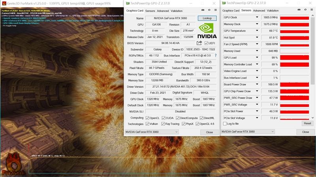The image size is (316, 177).
Task: Click Sensors list scrollbar down arrow
Action: tap(312, 118)
